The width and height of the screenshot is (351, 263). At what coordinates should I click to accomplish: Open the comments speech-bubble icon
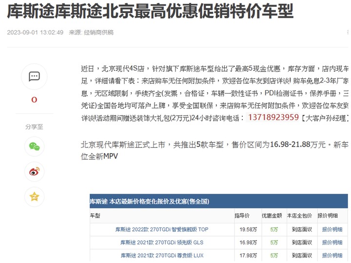tap(34, 77)
